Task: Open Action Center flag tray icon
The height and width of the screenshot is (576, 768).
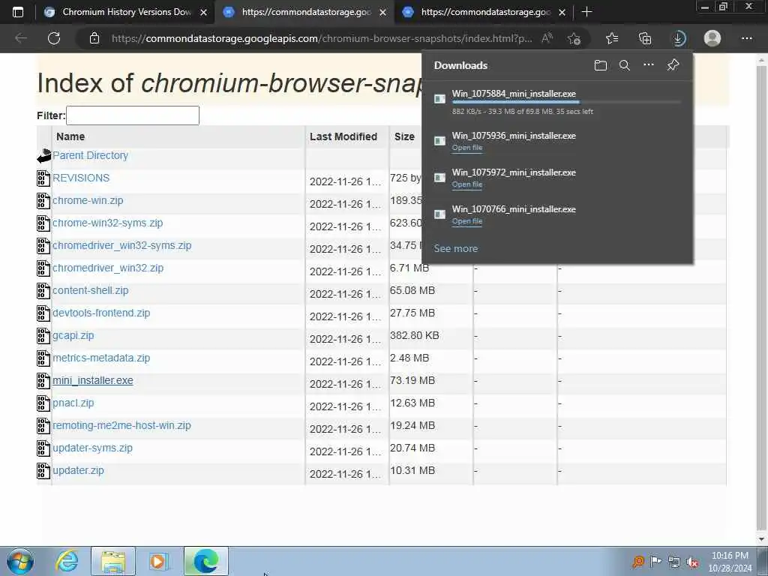Action: pos(655,561)
